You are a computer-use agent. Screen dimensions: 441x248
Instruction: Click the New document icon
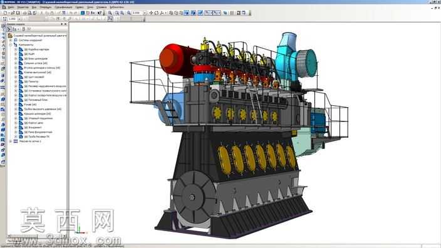[5, 13]
